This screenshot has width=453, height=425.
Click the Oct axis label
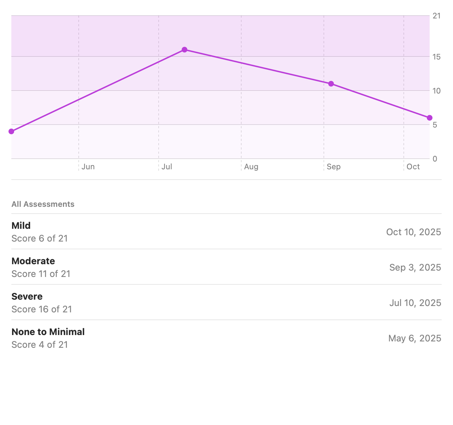[x=413, y=167]
